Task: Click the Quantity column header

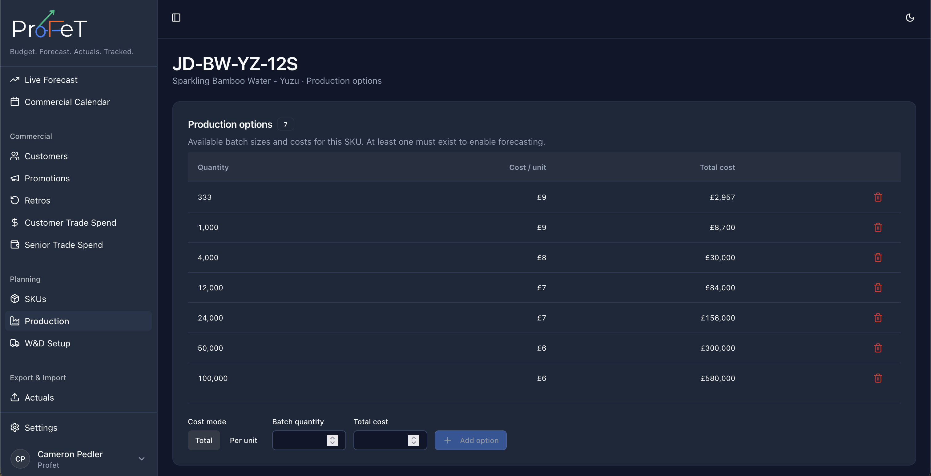Action: (x=213, y=167)
